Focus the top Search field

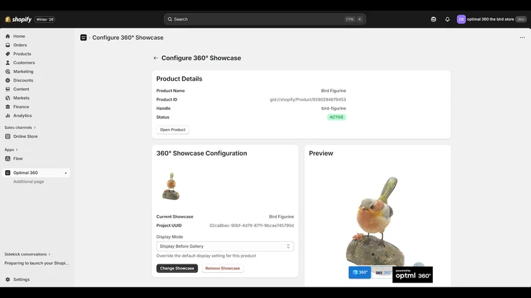(x=265, y=19)
